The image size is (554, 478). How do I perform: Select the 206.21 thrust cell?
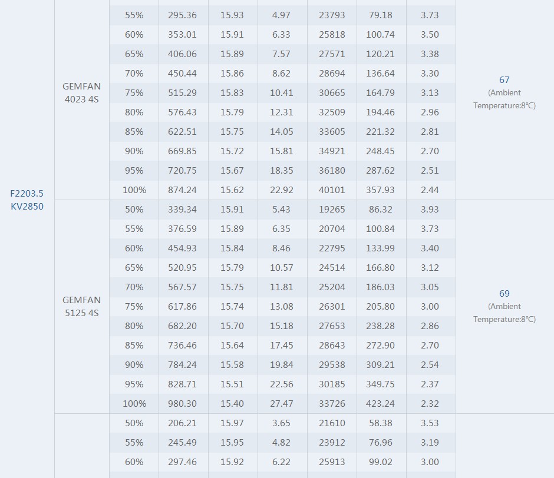click(182, 423)
